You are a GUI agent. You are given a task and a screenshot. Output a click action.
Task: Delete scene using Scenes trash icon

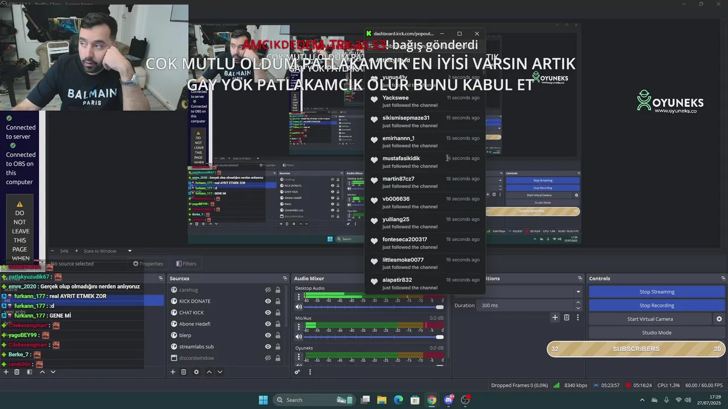[x=16, y=372]
